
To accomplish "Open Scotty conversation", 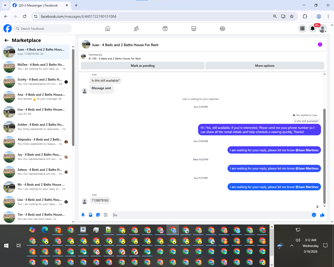I will (36, 82).
